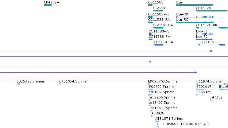This screenshot has height=128, width=228.
Task: Click the CG11588-PB protein label
Action: click(159, 31)
